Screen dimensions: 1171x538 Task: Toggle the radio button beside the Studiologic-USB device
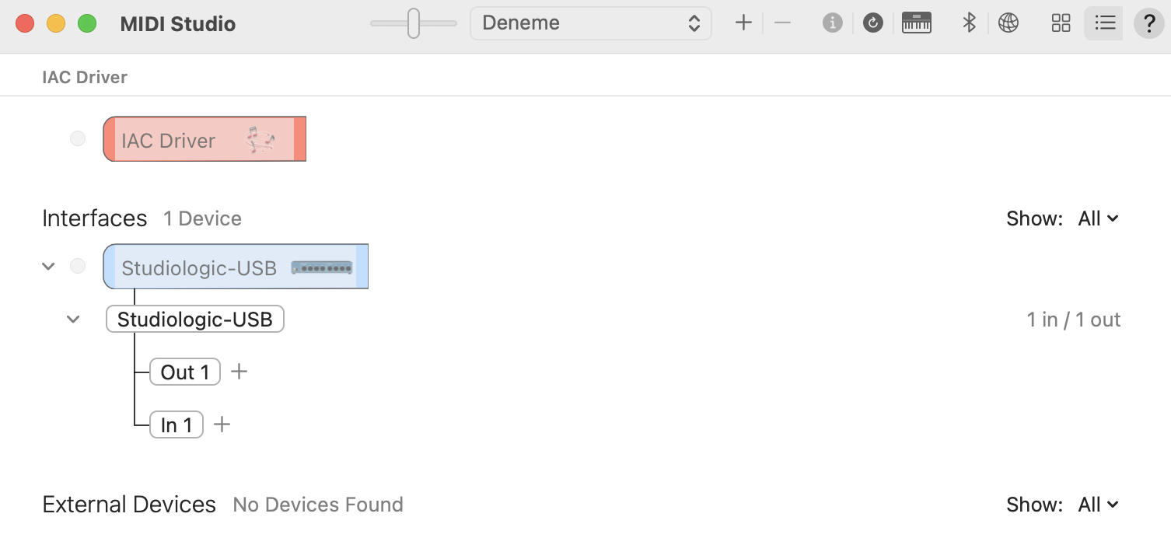[x=78, y=266]
